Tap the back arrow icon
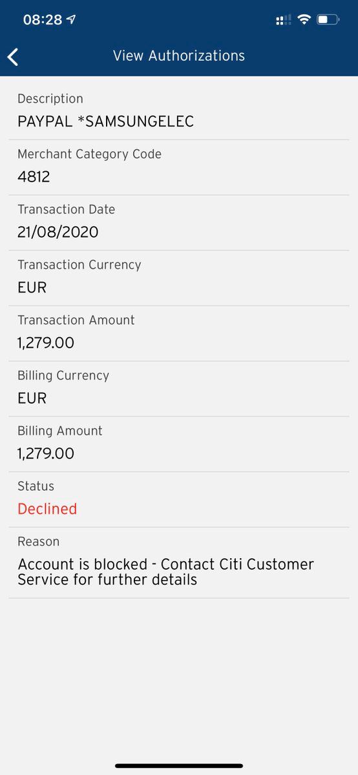 pyautogui.click(x=13, y=57)
